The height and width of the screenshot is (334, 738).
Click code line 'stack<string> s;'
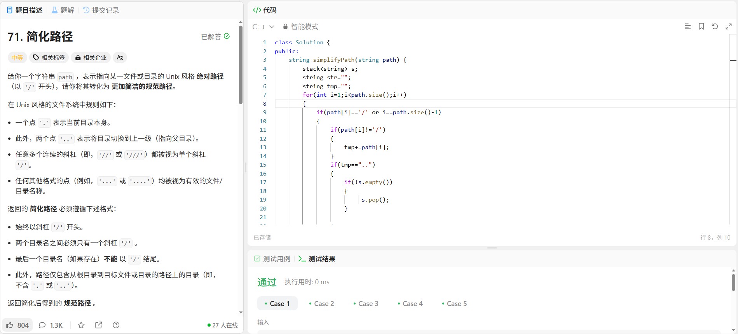[330, 69]
